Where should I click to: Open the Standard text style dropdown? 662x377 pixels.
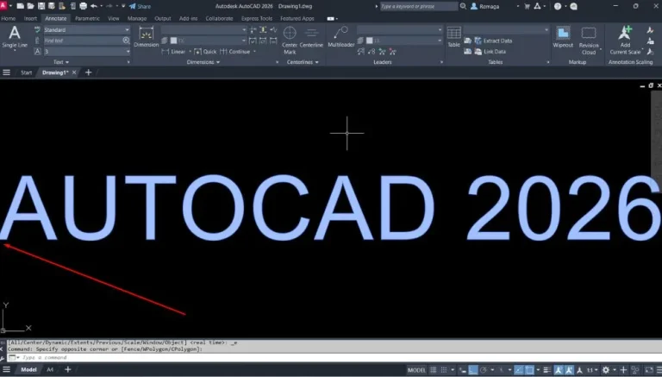tap(86, 30)
